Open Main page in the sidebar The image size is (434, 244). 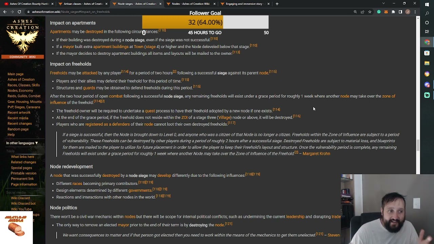click(x=16, y=74)
